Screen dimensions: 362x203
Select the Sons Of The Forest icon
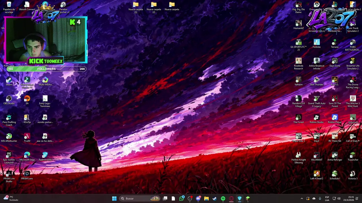(335, 101)
